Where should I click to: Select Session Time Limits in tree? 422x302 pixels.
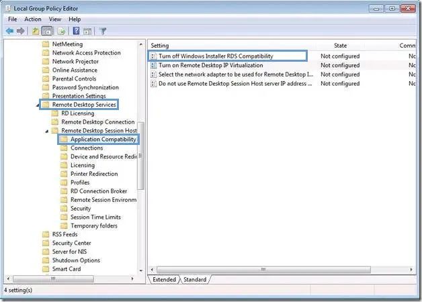click(x=95, y=217)
